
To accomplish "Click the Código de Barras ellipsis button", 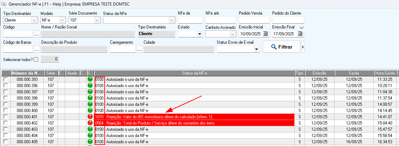I will tap(37, 49).
